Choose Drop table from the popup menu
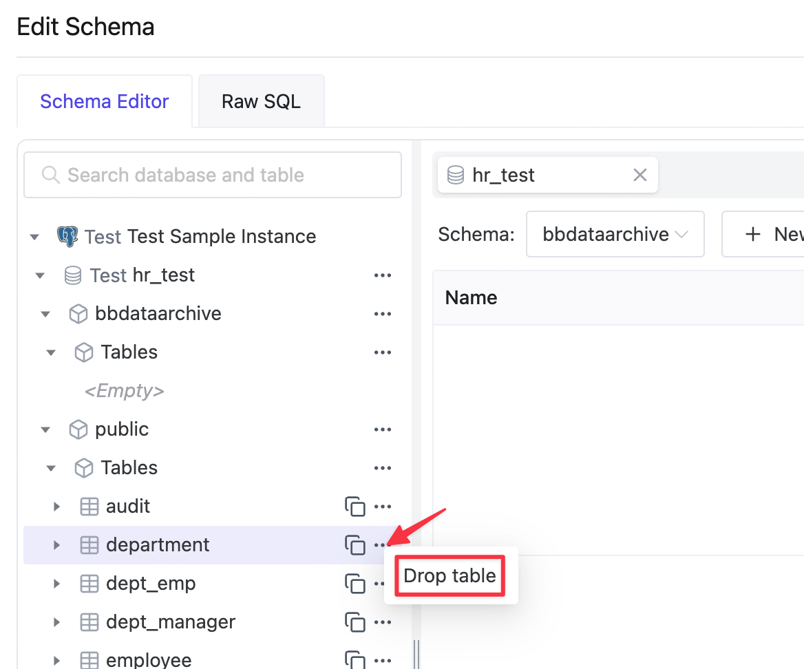The width and height of the screenshot is (804, 669). (x=449, y=575)
